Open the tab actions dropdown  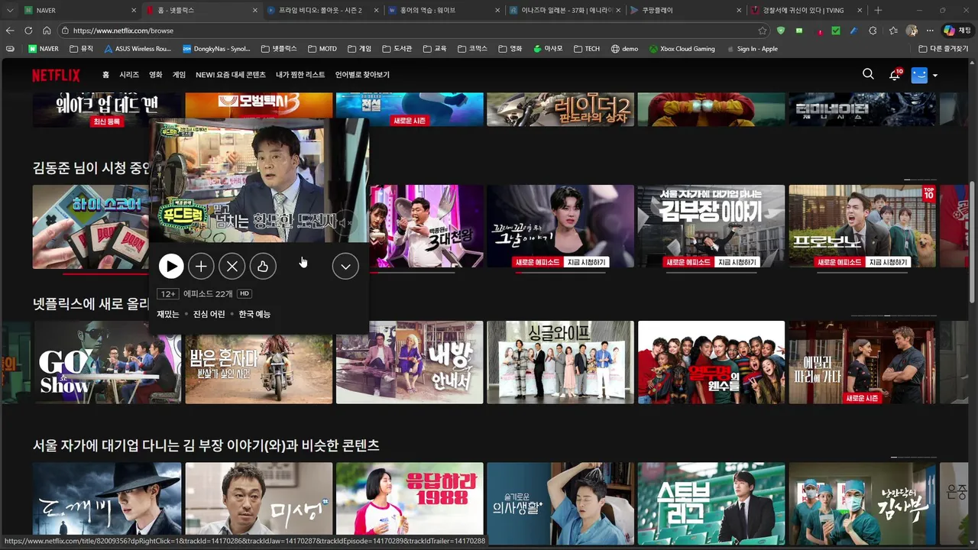10,11
